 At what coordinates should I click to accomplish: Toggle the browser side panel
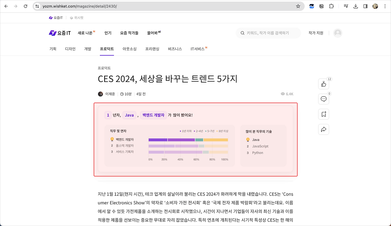pyautogui.click(x=365, y=6)
